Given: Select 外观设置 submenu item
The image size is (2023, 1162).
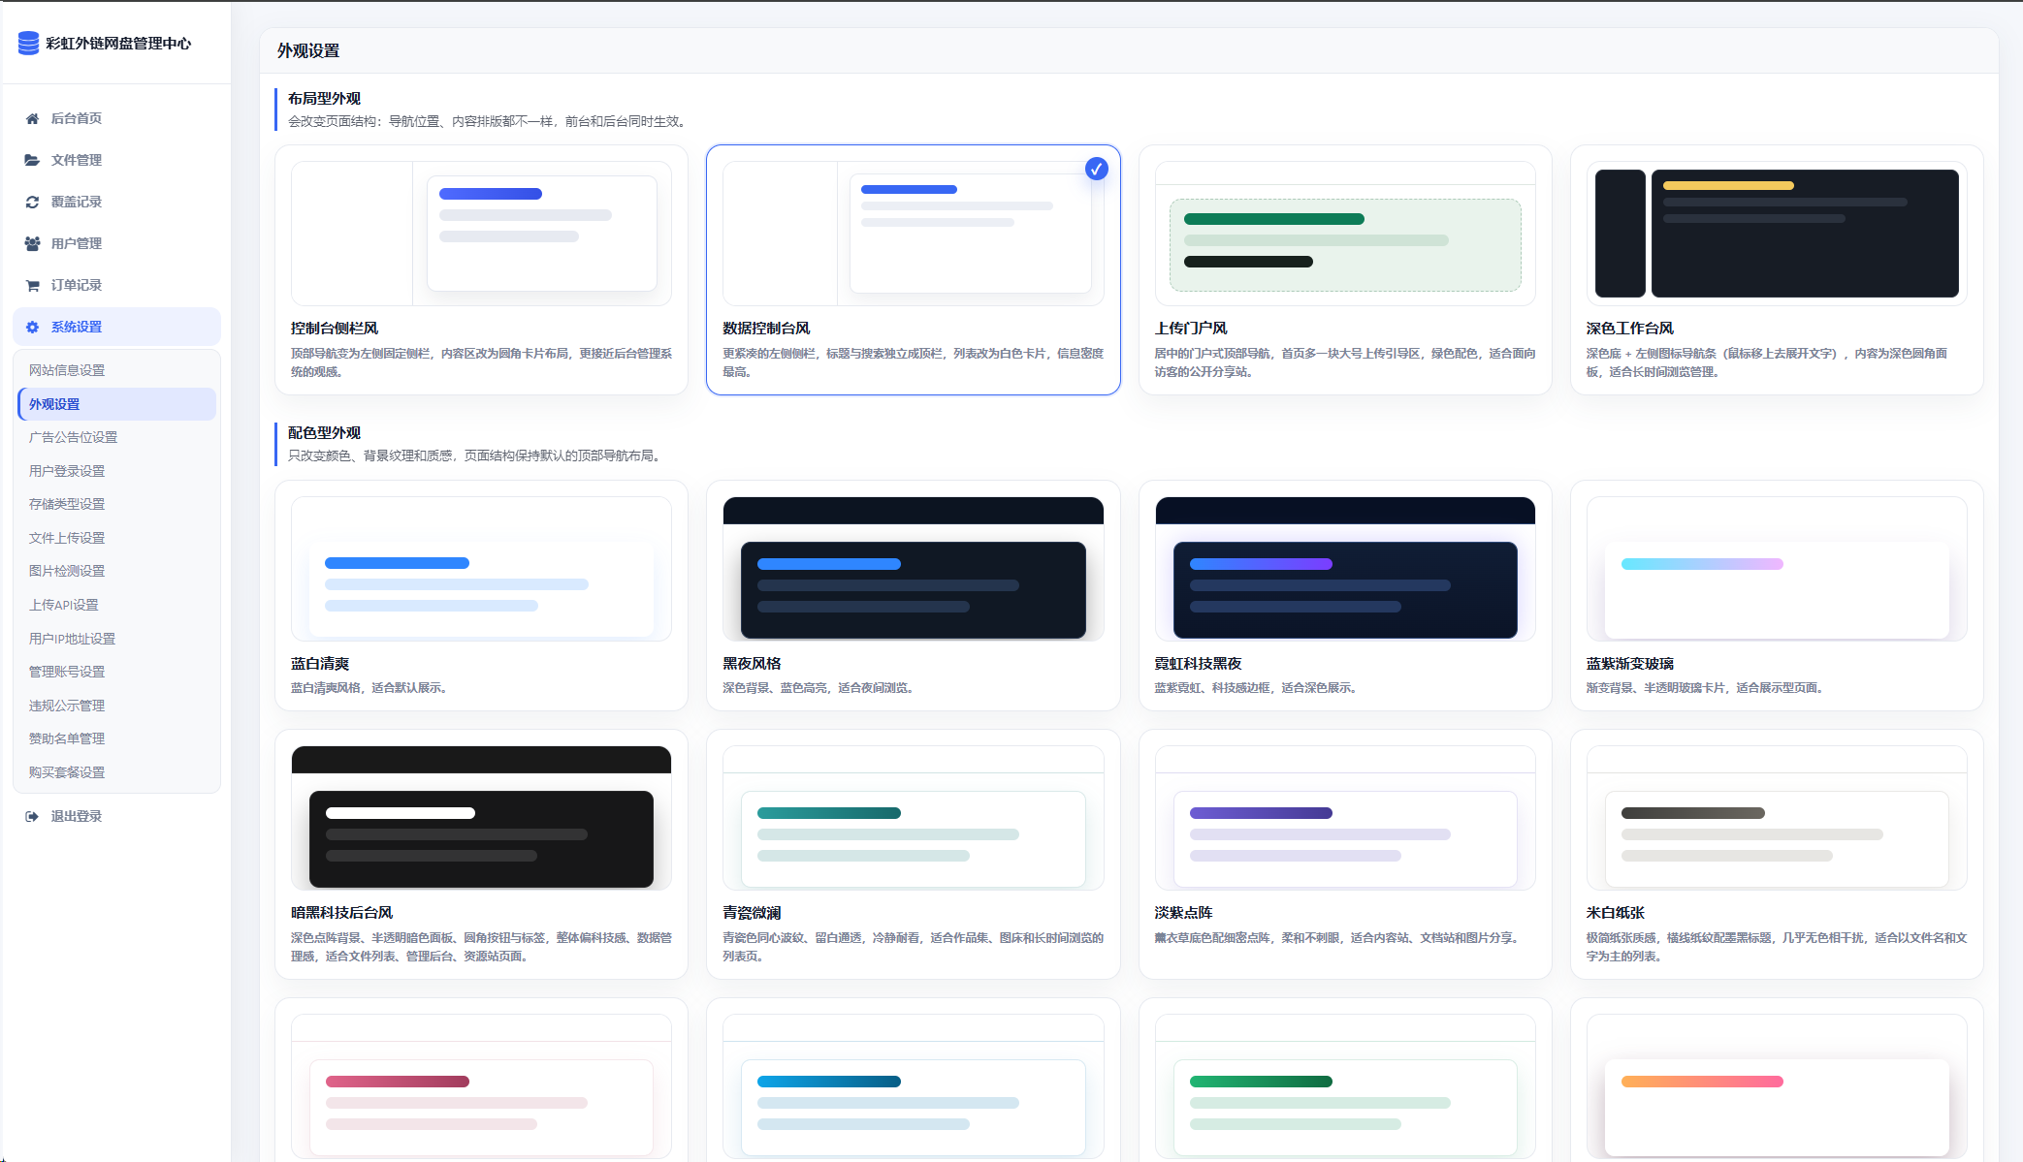Looking at the screenshot, I should pyautogui.click(x=116, y=404).
